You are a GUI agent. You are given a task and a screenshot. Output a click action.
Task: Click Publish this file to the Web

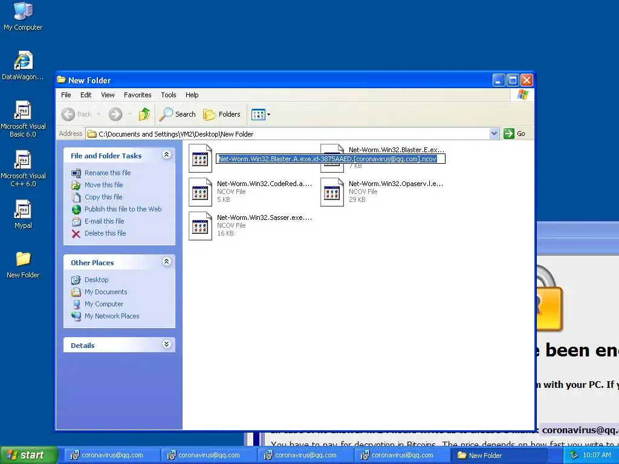123,209
